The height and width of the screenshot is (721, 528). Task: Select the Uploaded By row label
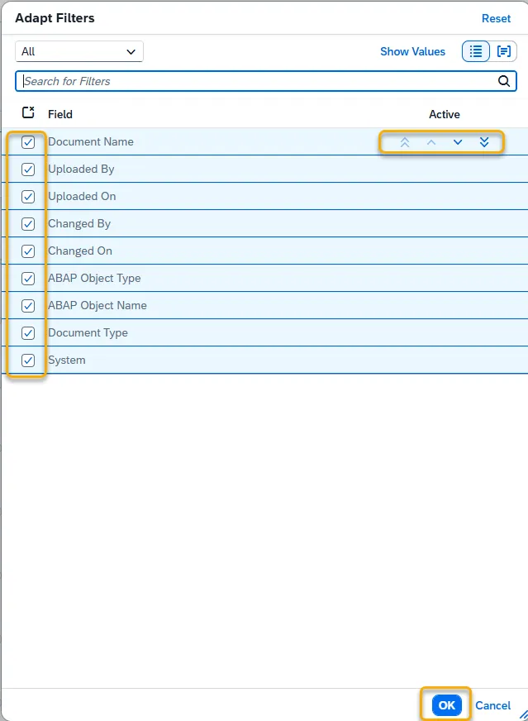[x=81, y=169]
